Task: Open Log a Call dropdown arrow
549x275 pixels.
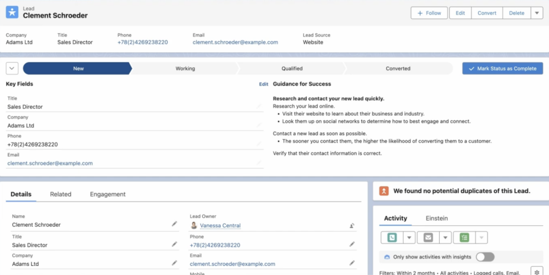Action: [x=409, y=238]
